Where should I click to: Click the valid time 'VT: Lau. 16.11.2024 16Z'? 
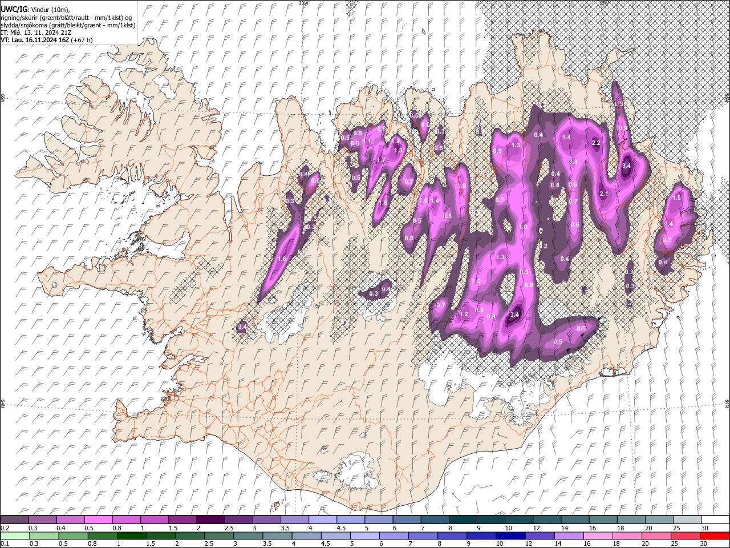pos(35,40)
